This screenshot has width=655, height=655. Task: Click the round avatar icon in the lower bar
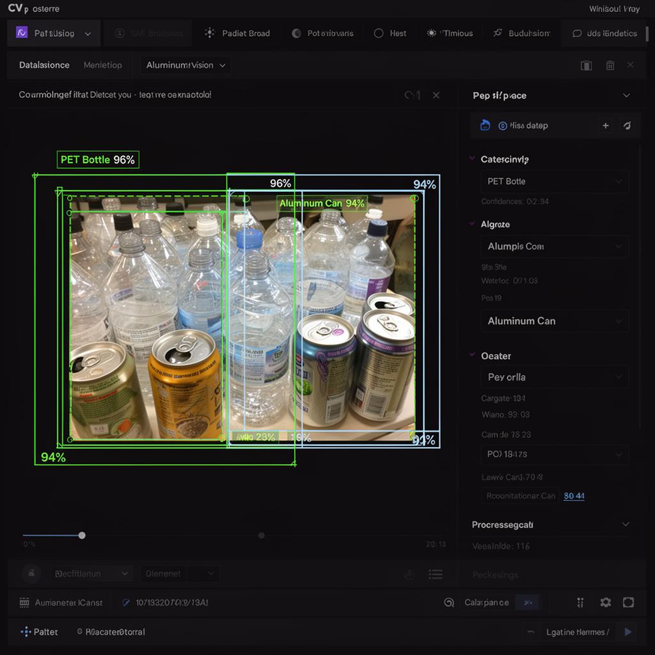click(31, 574)
